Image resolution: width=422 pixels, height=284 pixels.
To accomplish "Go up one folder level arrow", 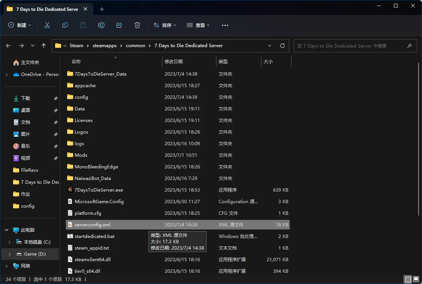I will click(44, 46).
